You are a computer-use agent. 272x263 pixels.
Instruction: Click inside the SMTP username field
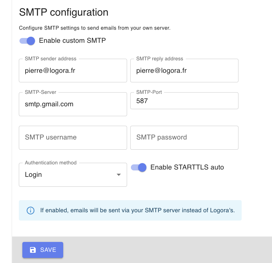73,138
